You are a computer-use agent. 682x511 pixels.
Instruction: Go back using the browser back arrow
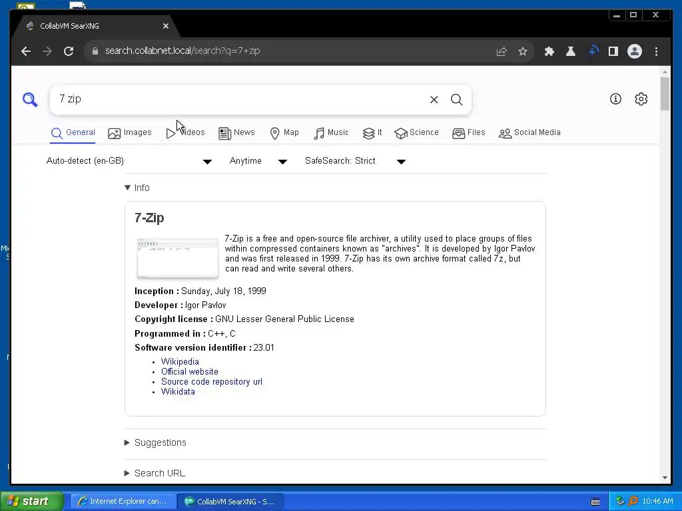pos(26,51)
